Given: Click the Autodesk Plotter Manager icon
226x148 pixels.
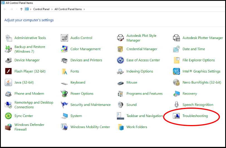Looking at the screenshot, I should pyautogui.click(x=176, y=38).
